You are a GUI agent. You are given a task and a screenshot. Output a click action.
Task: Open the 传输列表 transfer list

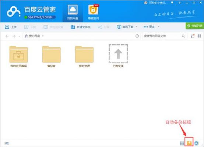195,26
